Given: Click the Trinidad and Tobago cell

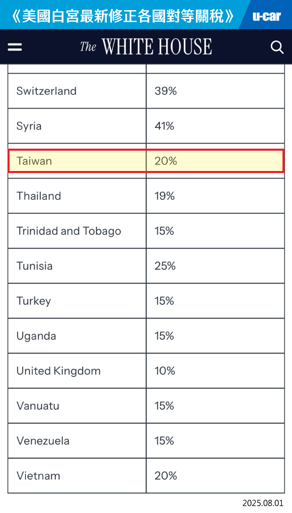Looking at the screenshot, I should (x=77, y=231).
